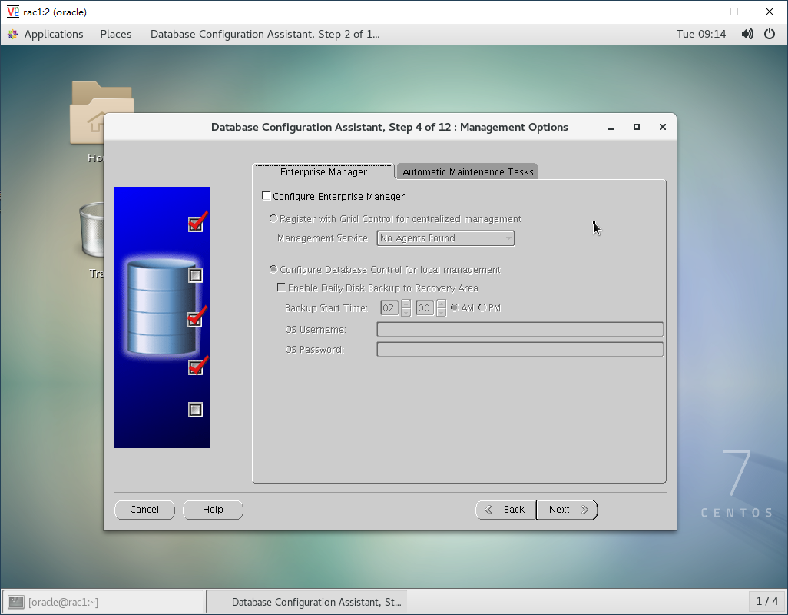Click the Applications menu logo icon
Image resolution: width=788 pixels, height=615 pixels.
(x=13, y=34)
